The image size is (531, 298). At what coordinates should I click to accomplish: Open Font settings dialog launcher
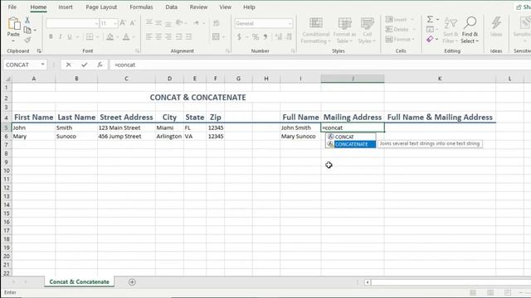137,50
